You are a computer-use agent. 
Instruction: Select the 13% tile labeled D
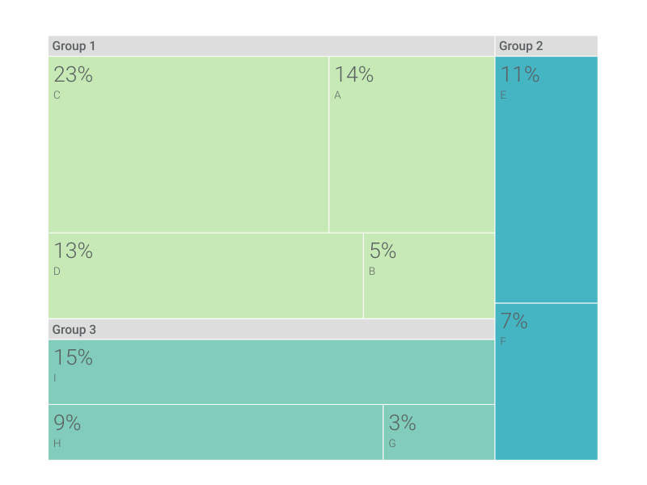point(206,276)
